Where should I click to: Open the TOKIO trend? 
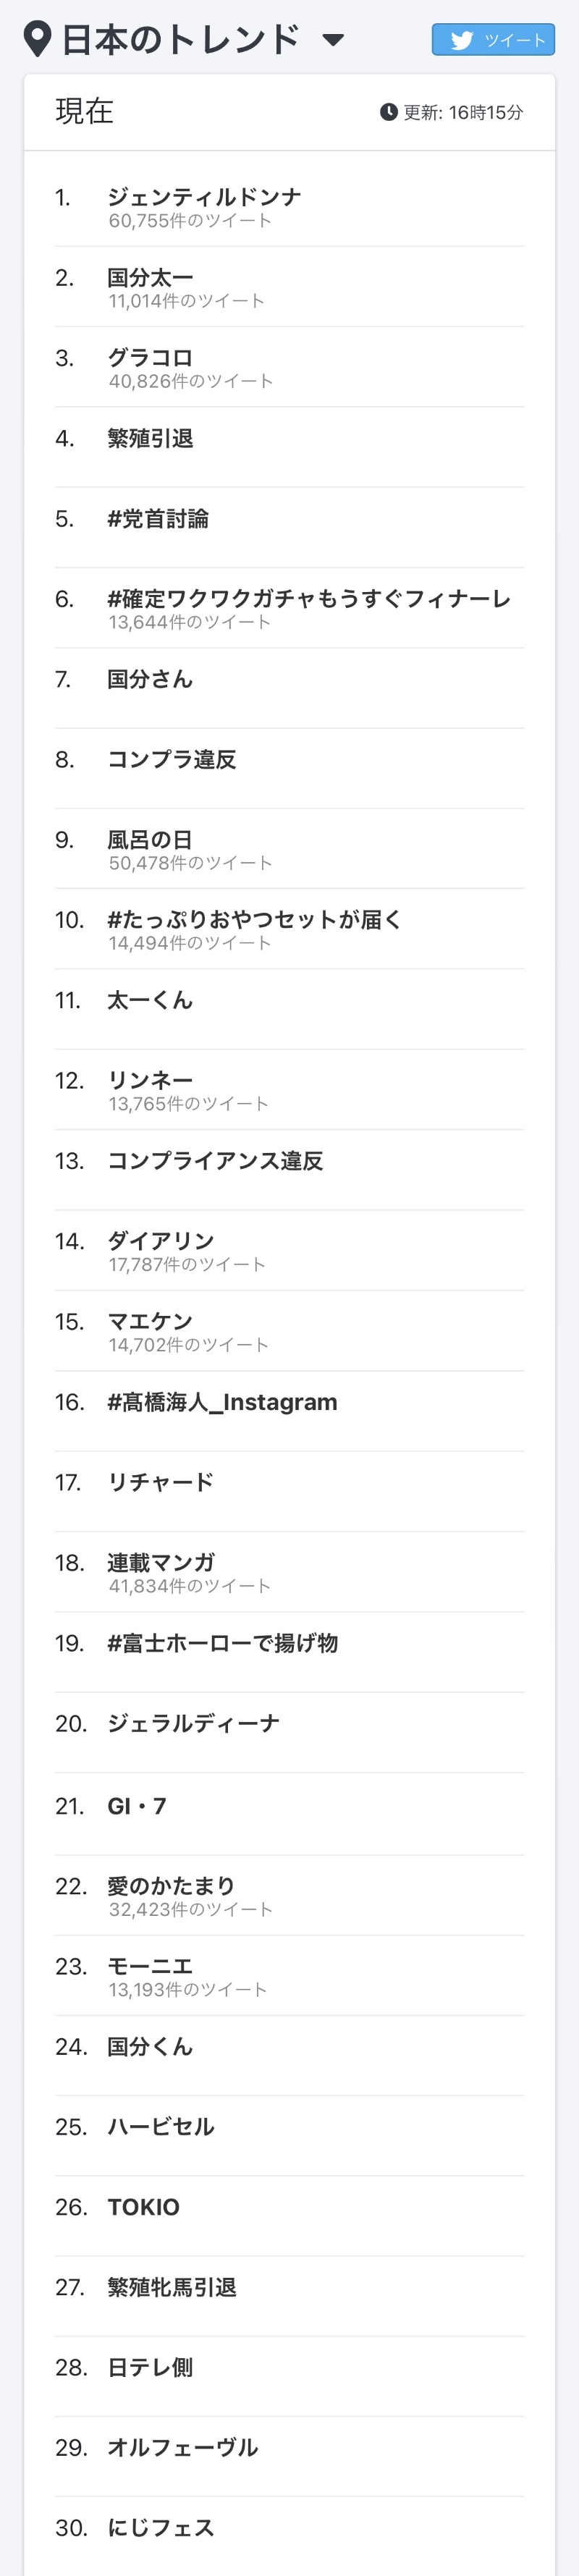[x=143, y=2207]
